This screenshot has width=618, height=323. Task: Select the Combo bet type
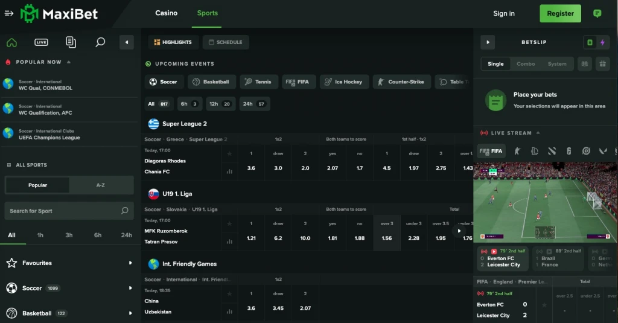[526, 64]
